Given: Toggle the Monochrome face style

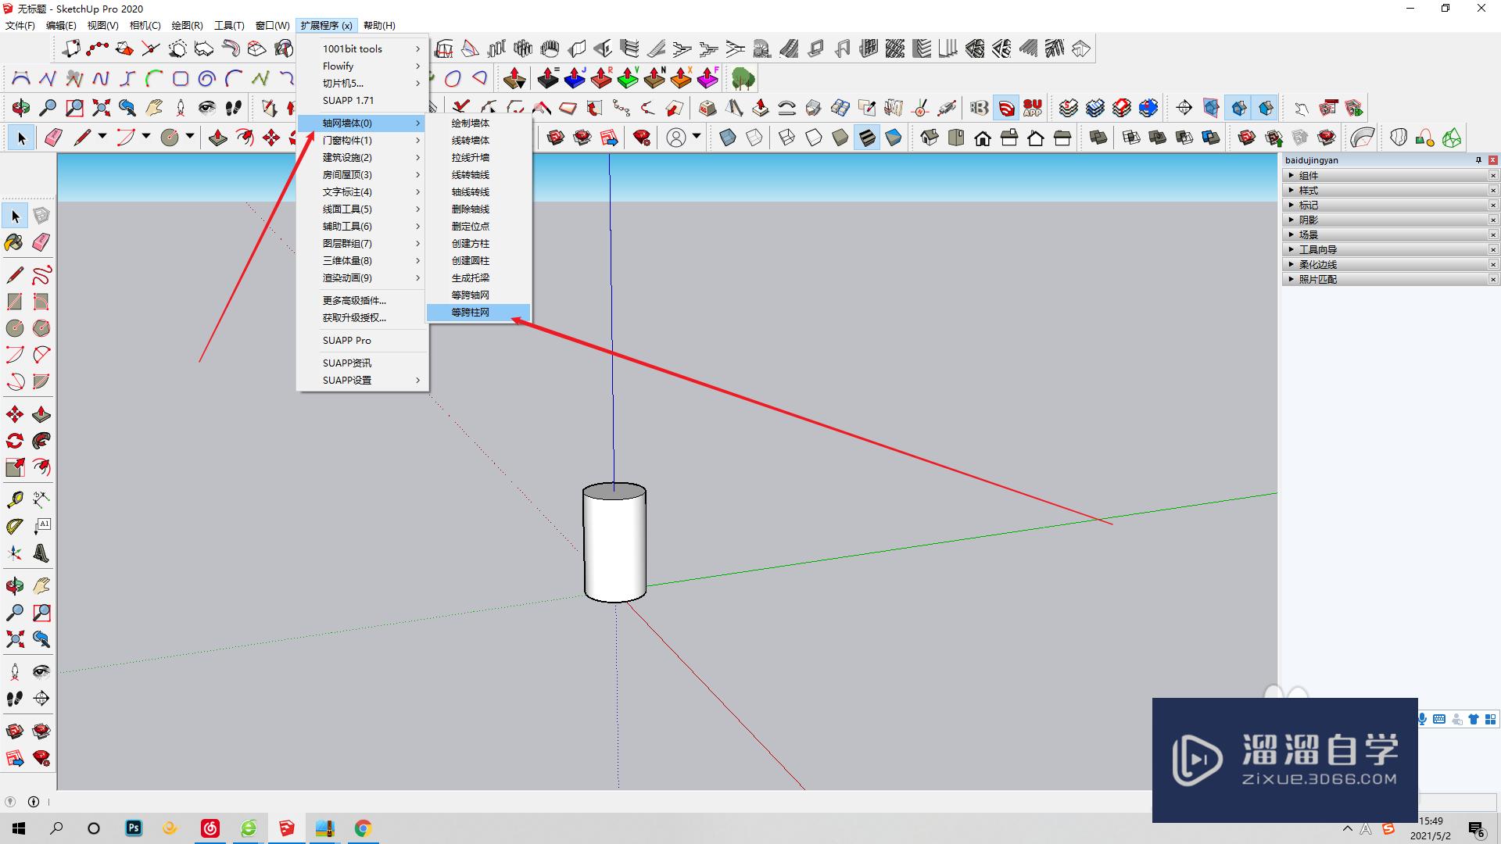Looking at the screenshot, I should 894,138.
